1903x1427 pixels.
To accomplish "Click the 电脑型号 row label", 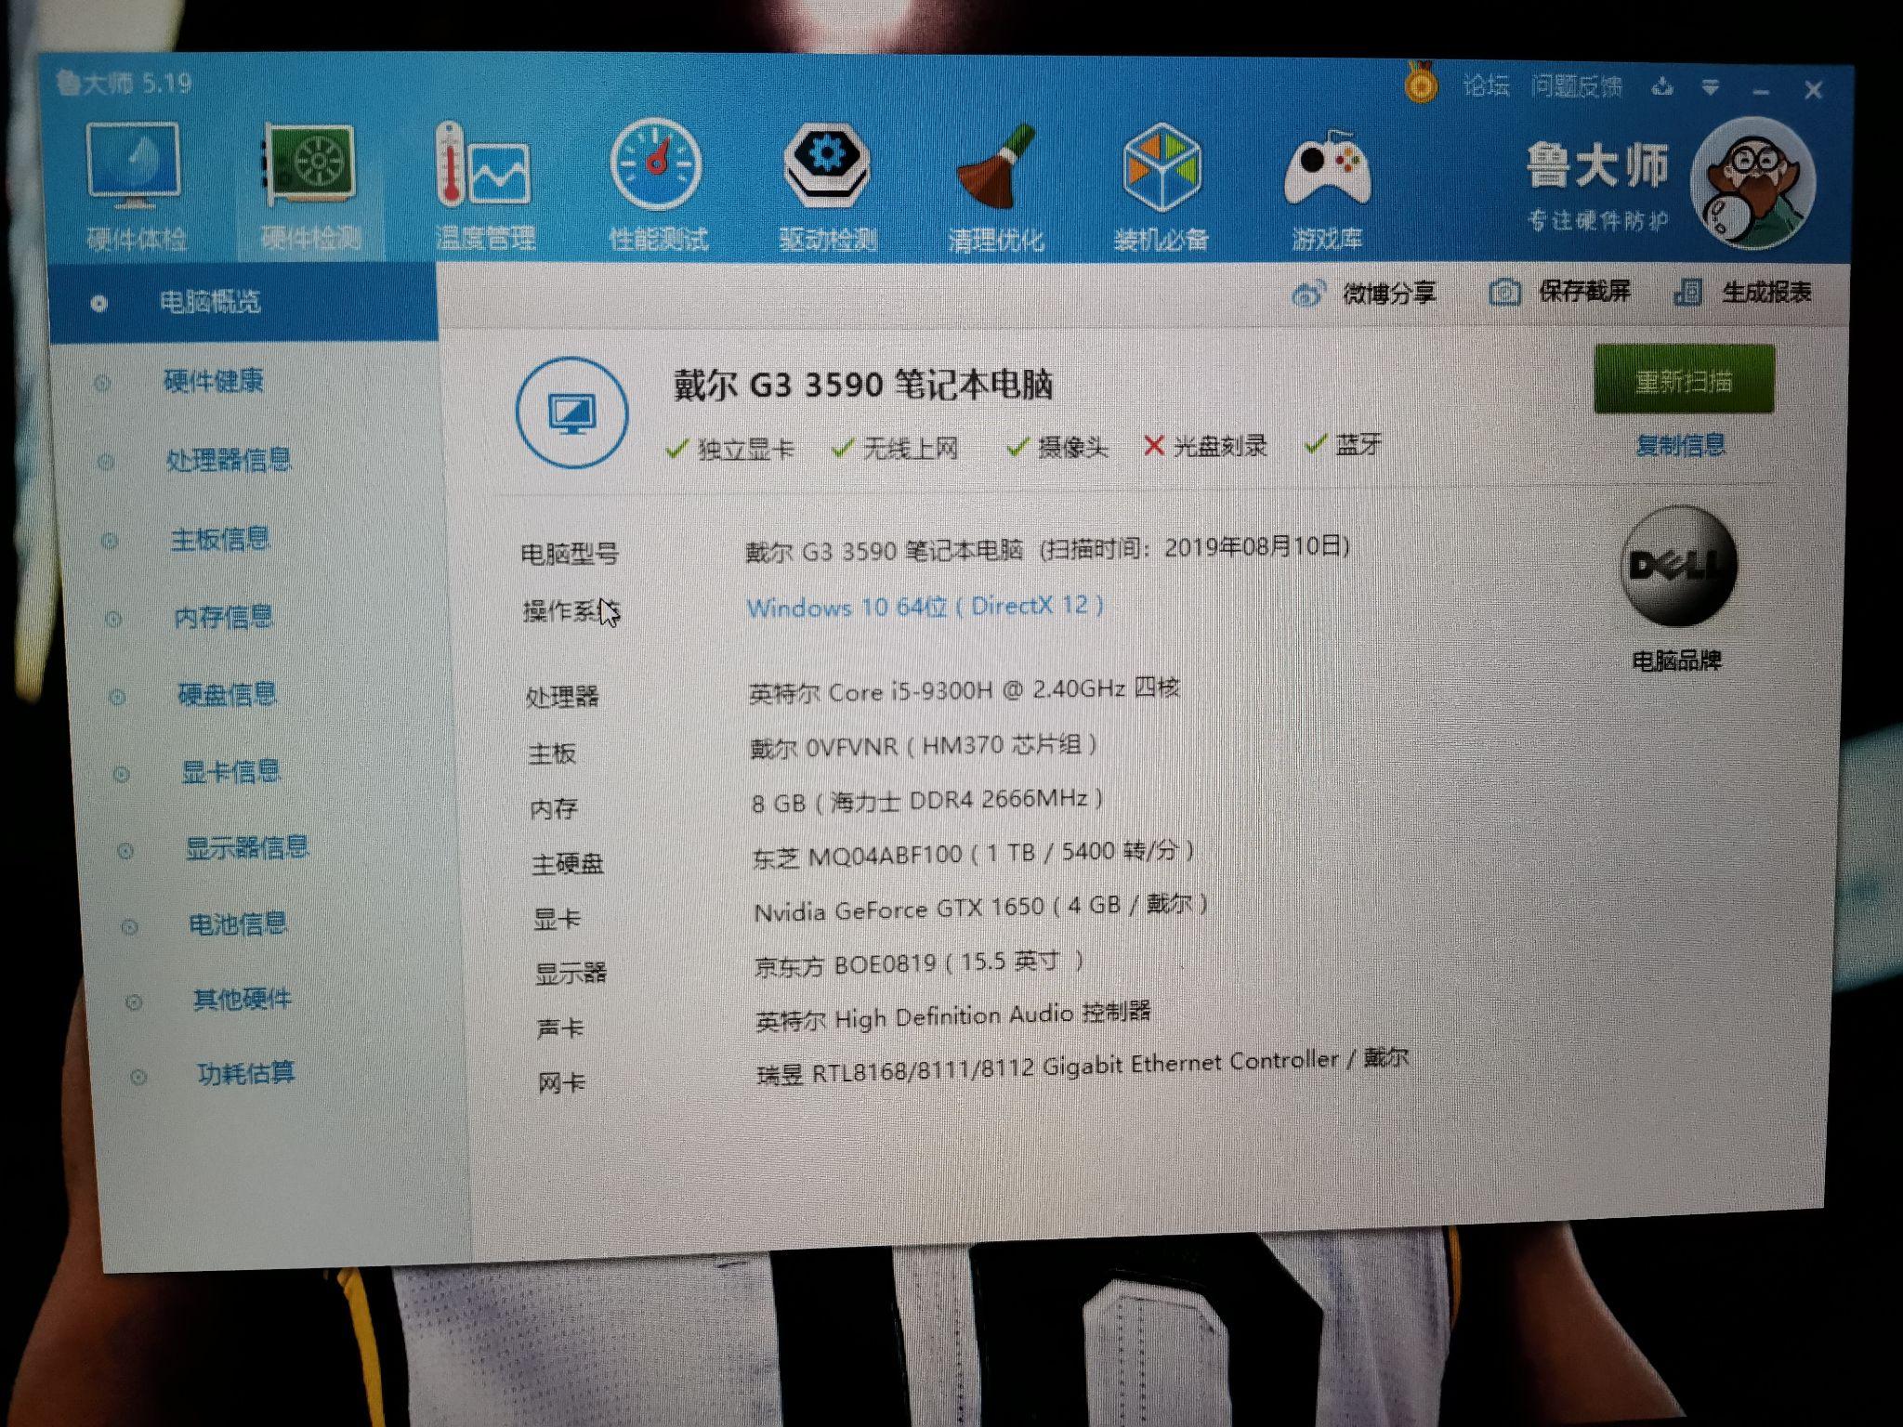I will point(570,554).
